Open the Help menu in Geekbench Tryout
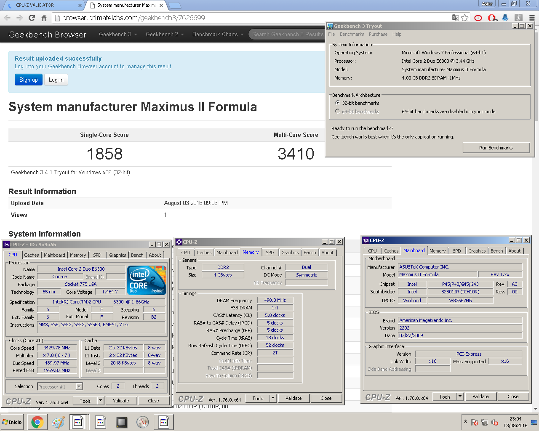The height and width of the screenshot is (431, 539). pos(397,34)
